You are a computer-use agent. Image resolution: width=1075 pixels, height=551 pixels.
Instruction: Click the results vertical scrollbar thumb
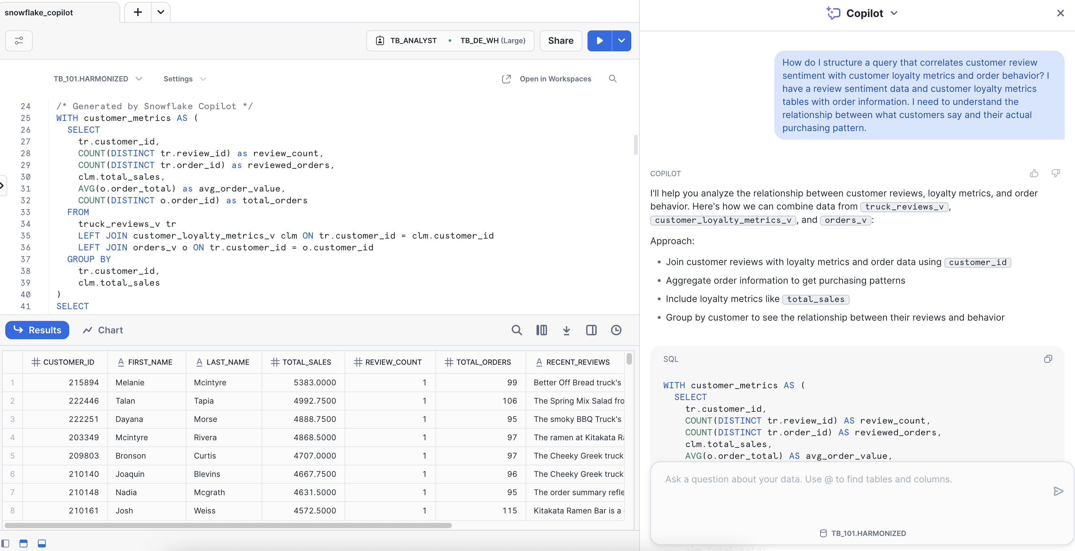(629, 359)
